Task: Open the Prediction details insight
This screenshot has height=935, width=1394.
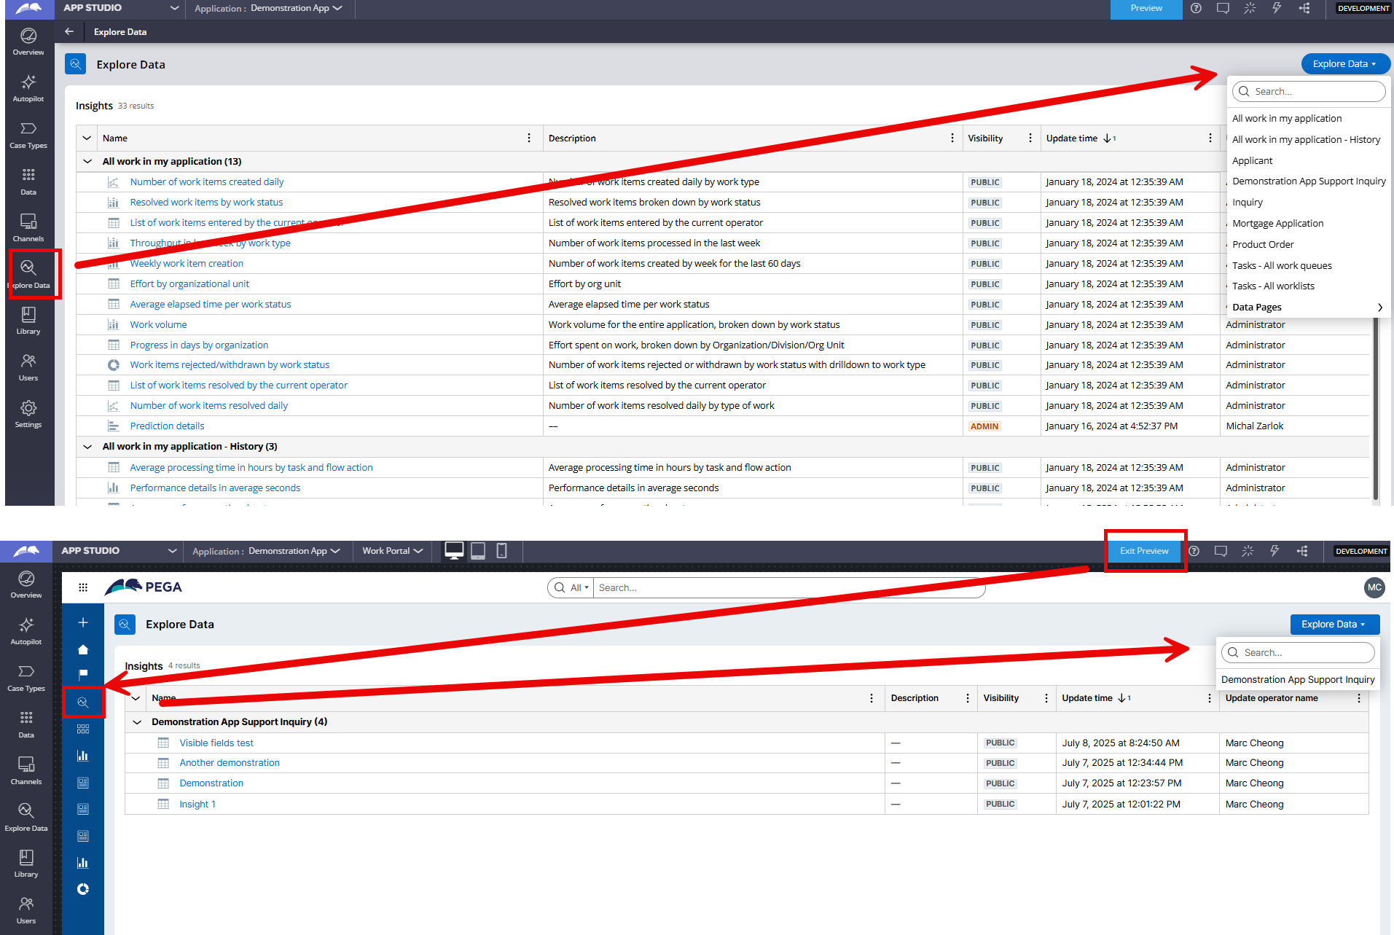Action: tap(167, 426)
